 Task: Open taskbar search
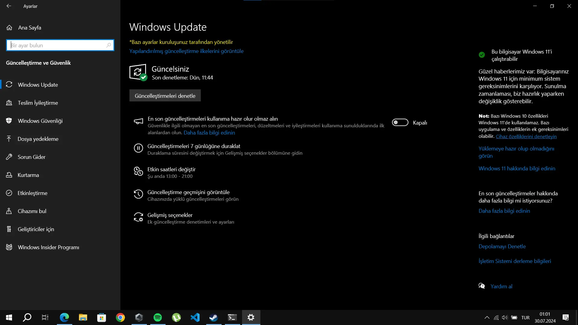27,317
